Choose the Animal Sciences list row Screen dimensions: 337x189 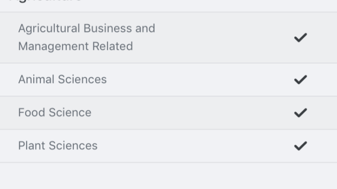[x=168, y=80]
